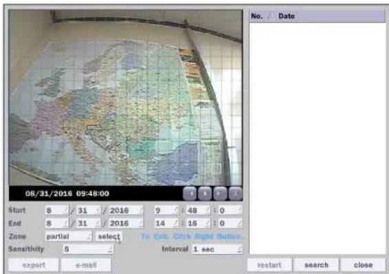389x274 pixels.
Task: Click the playback button just left of the X button
Action: pos(220,193)
